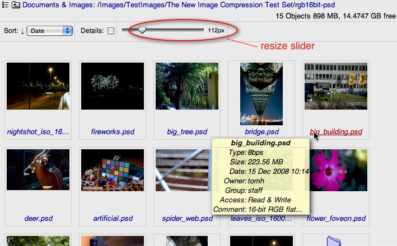Enable the Details checkbox

tap(111, 31)
